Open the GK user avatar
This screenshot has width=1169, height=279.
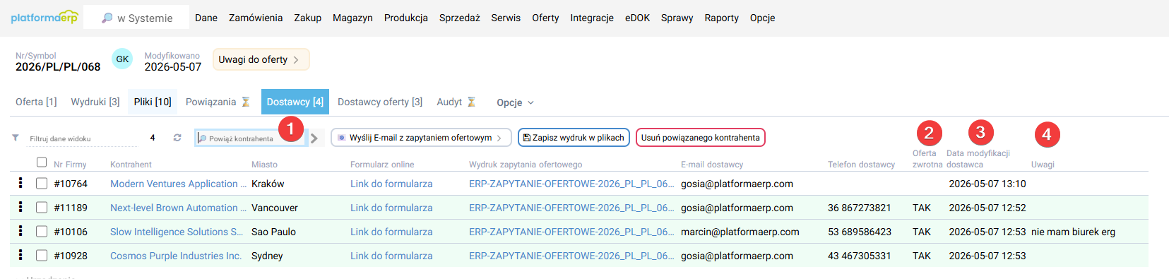coord(122,59)
